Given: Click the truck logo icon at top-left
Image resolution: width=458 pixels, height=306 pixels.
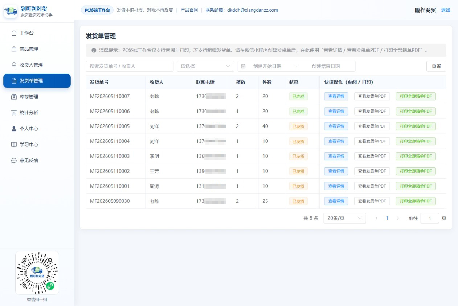Looking at the screenshot, I should click(x=11, y=11).
